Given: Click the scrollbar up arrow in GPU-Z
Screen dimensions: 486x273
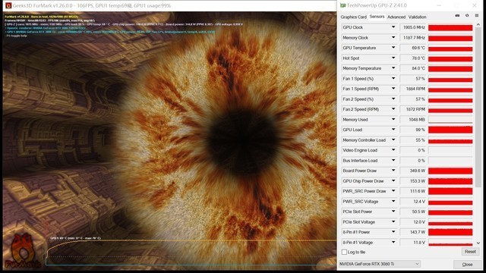Looking at the screenshot, I should pos(478,24).
